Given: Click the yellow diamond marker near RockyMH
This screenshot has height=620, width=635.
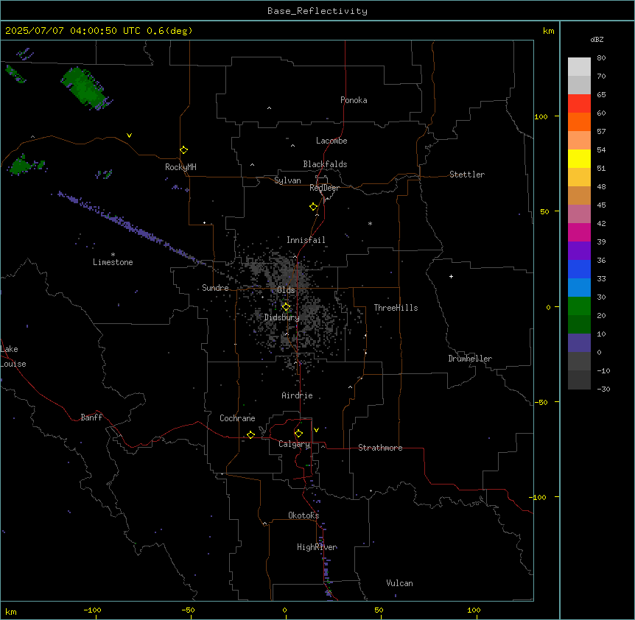Looking at the screenshot, I should click(x=184, y=149).
